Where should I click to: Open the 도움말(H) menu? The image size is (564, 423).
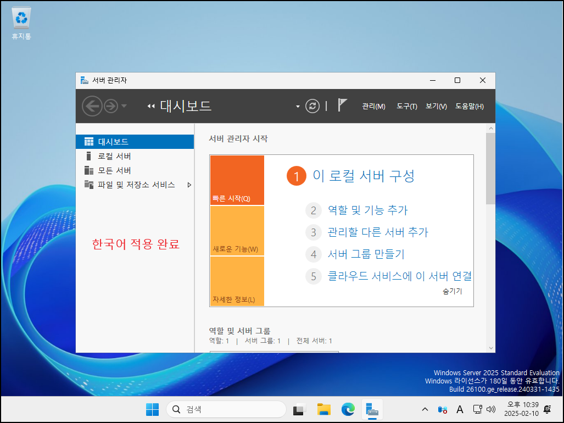click(470, 107)
